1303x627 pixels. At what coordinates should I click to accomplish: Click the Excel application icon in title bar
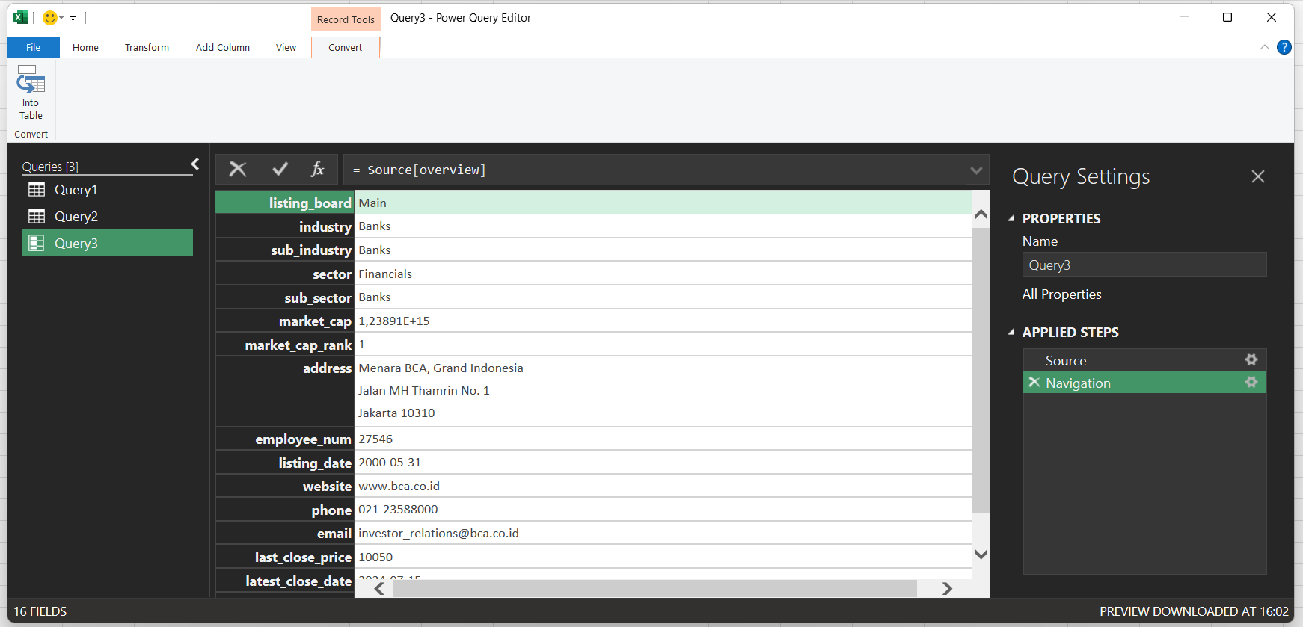(x=21, y=17)
